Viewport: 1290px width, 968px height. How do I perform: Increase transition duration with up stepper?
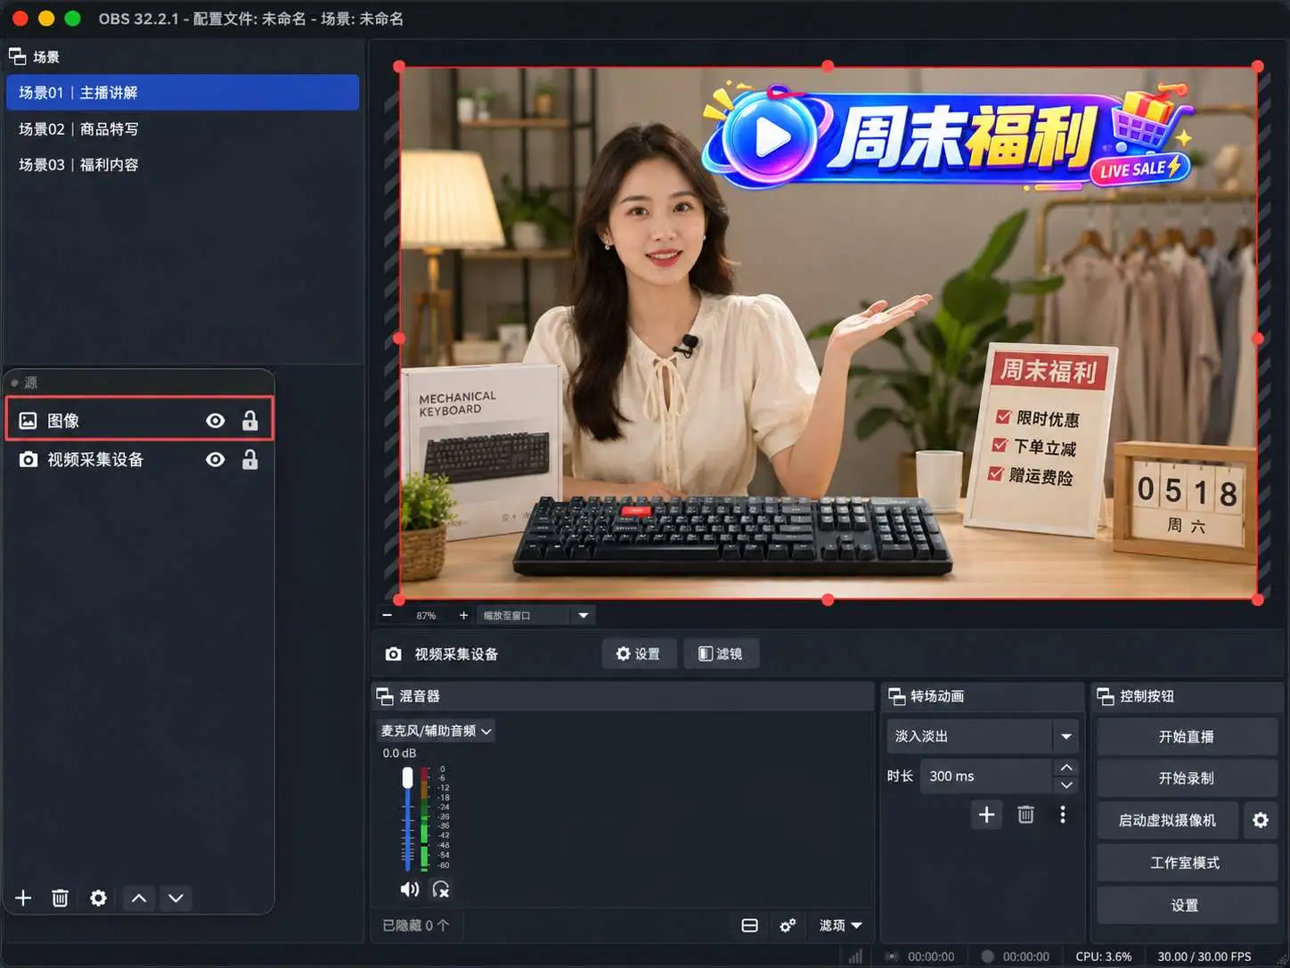tap(1066, 767)
